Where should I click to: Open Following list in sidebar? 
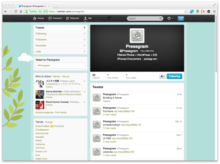pos(60,34)
